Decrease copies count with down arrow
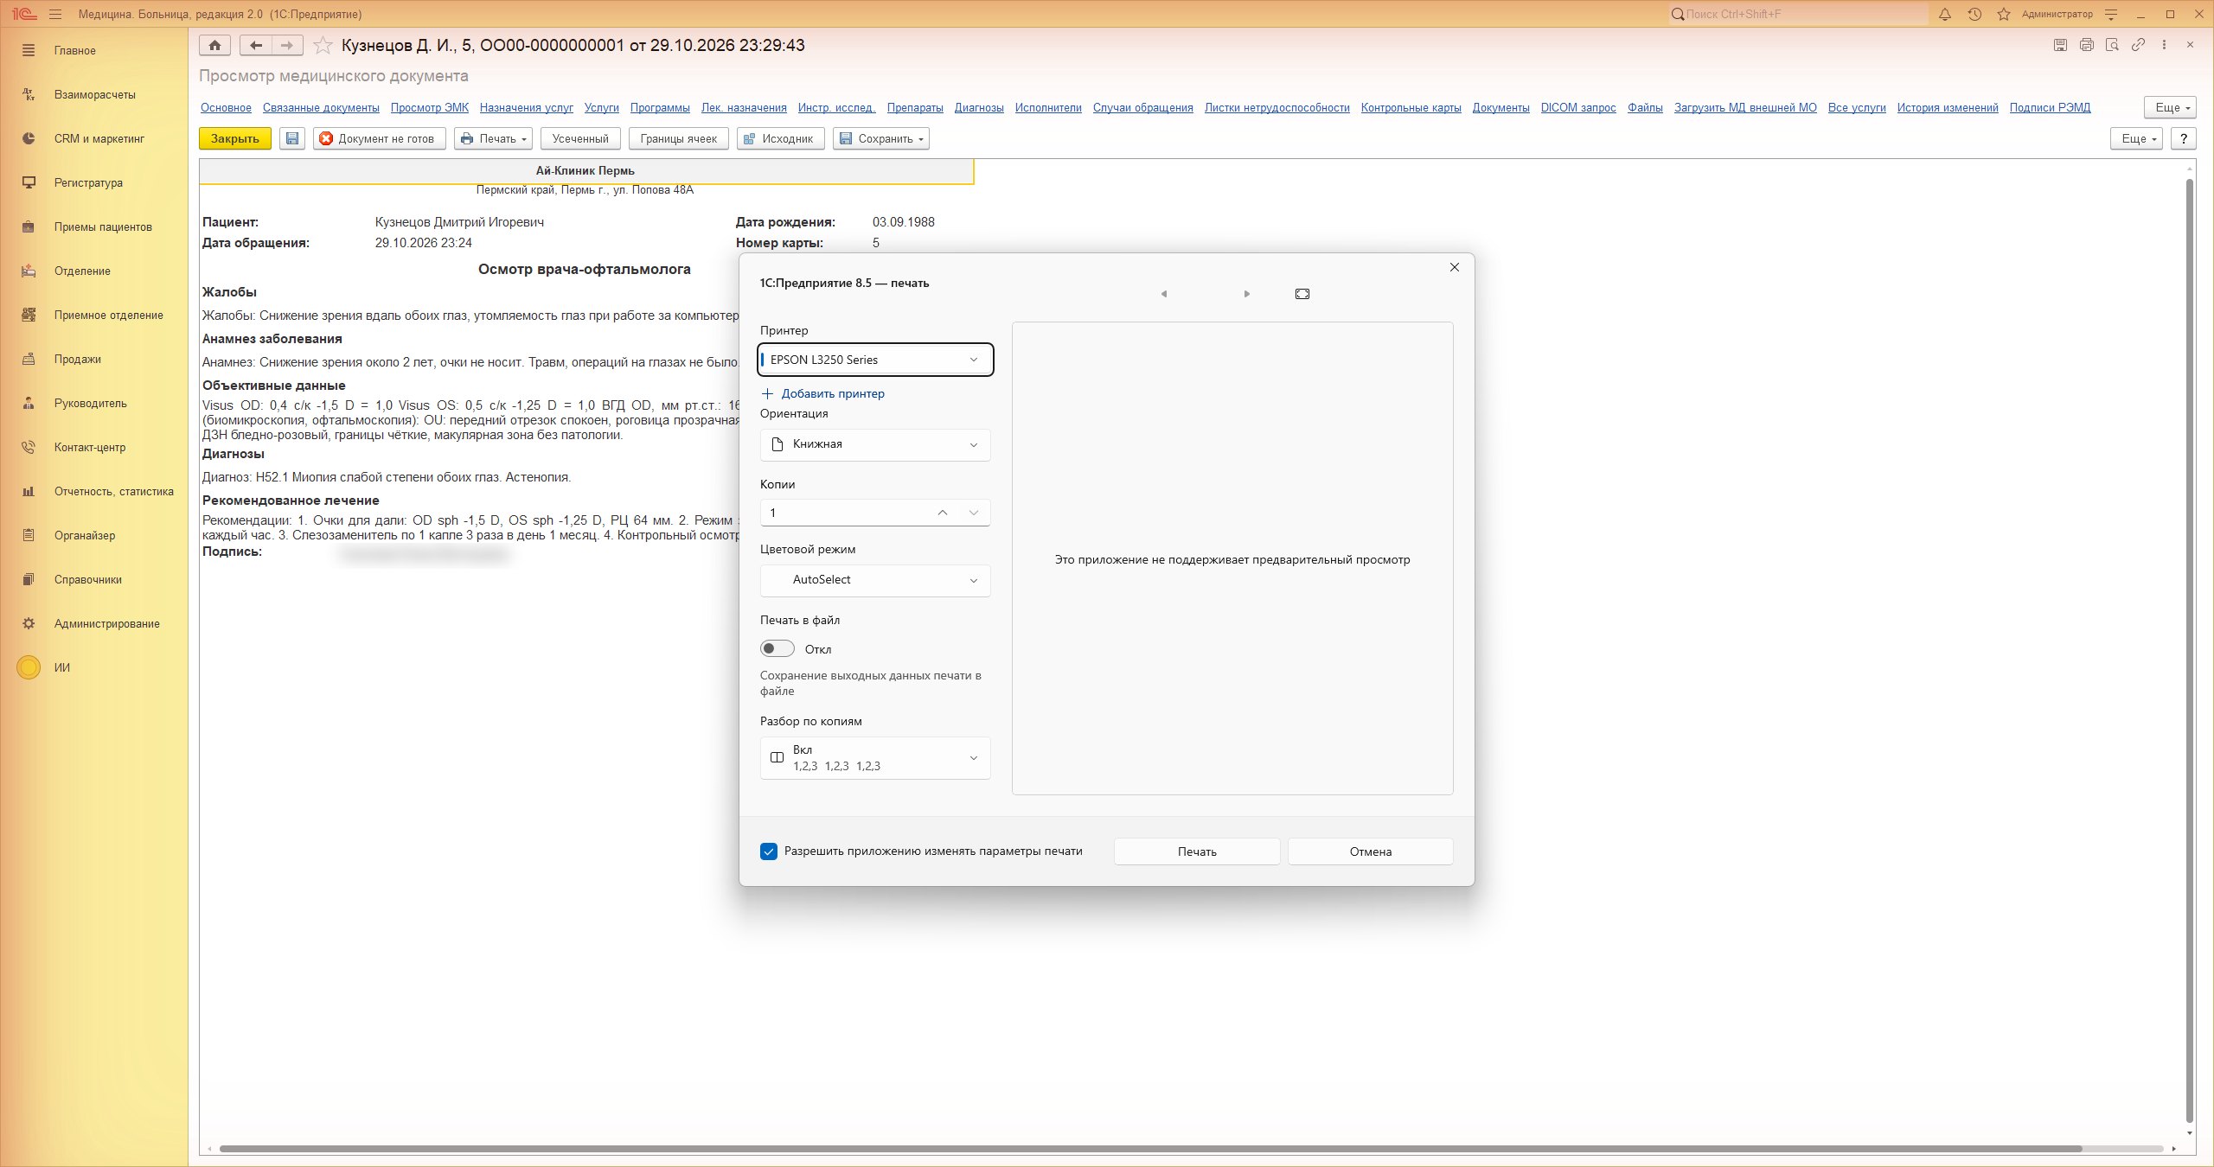The image size is (2214, 1167). (974, 513)
